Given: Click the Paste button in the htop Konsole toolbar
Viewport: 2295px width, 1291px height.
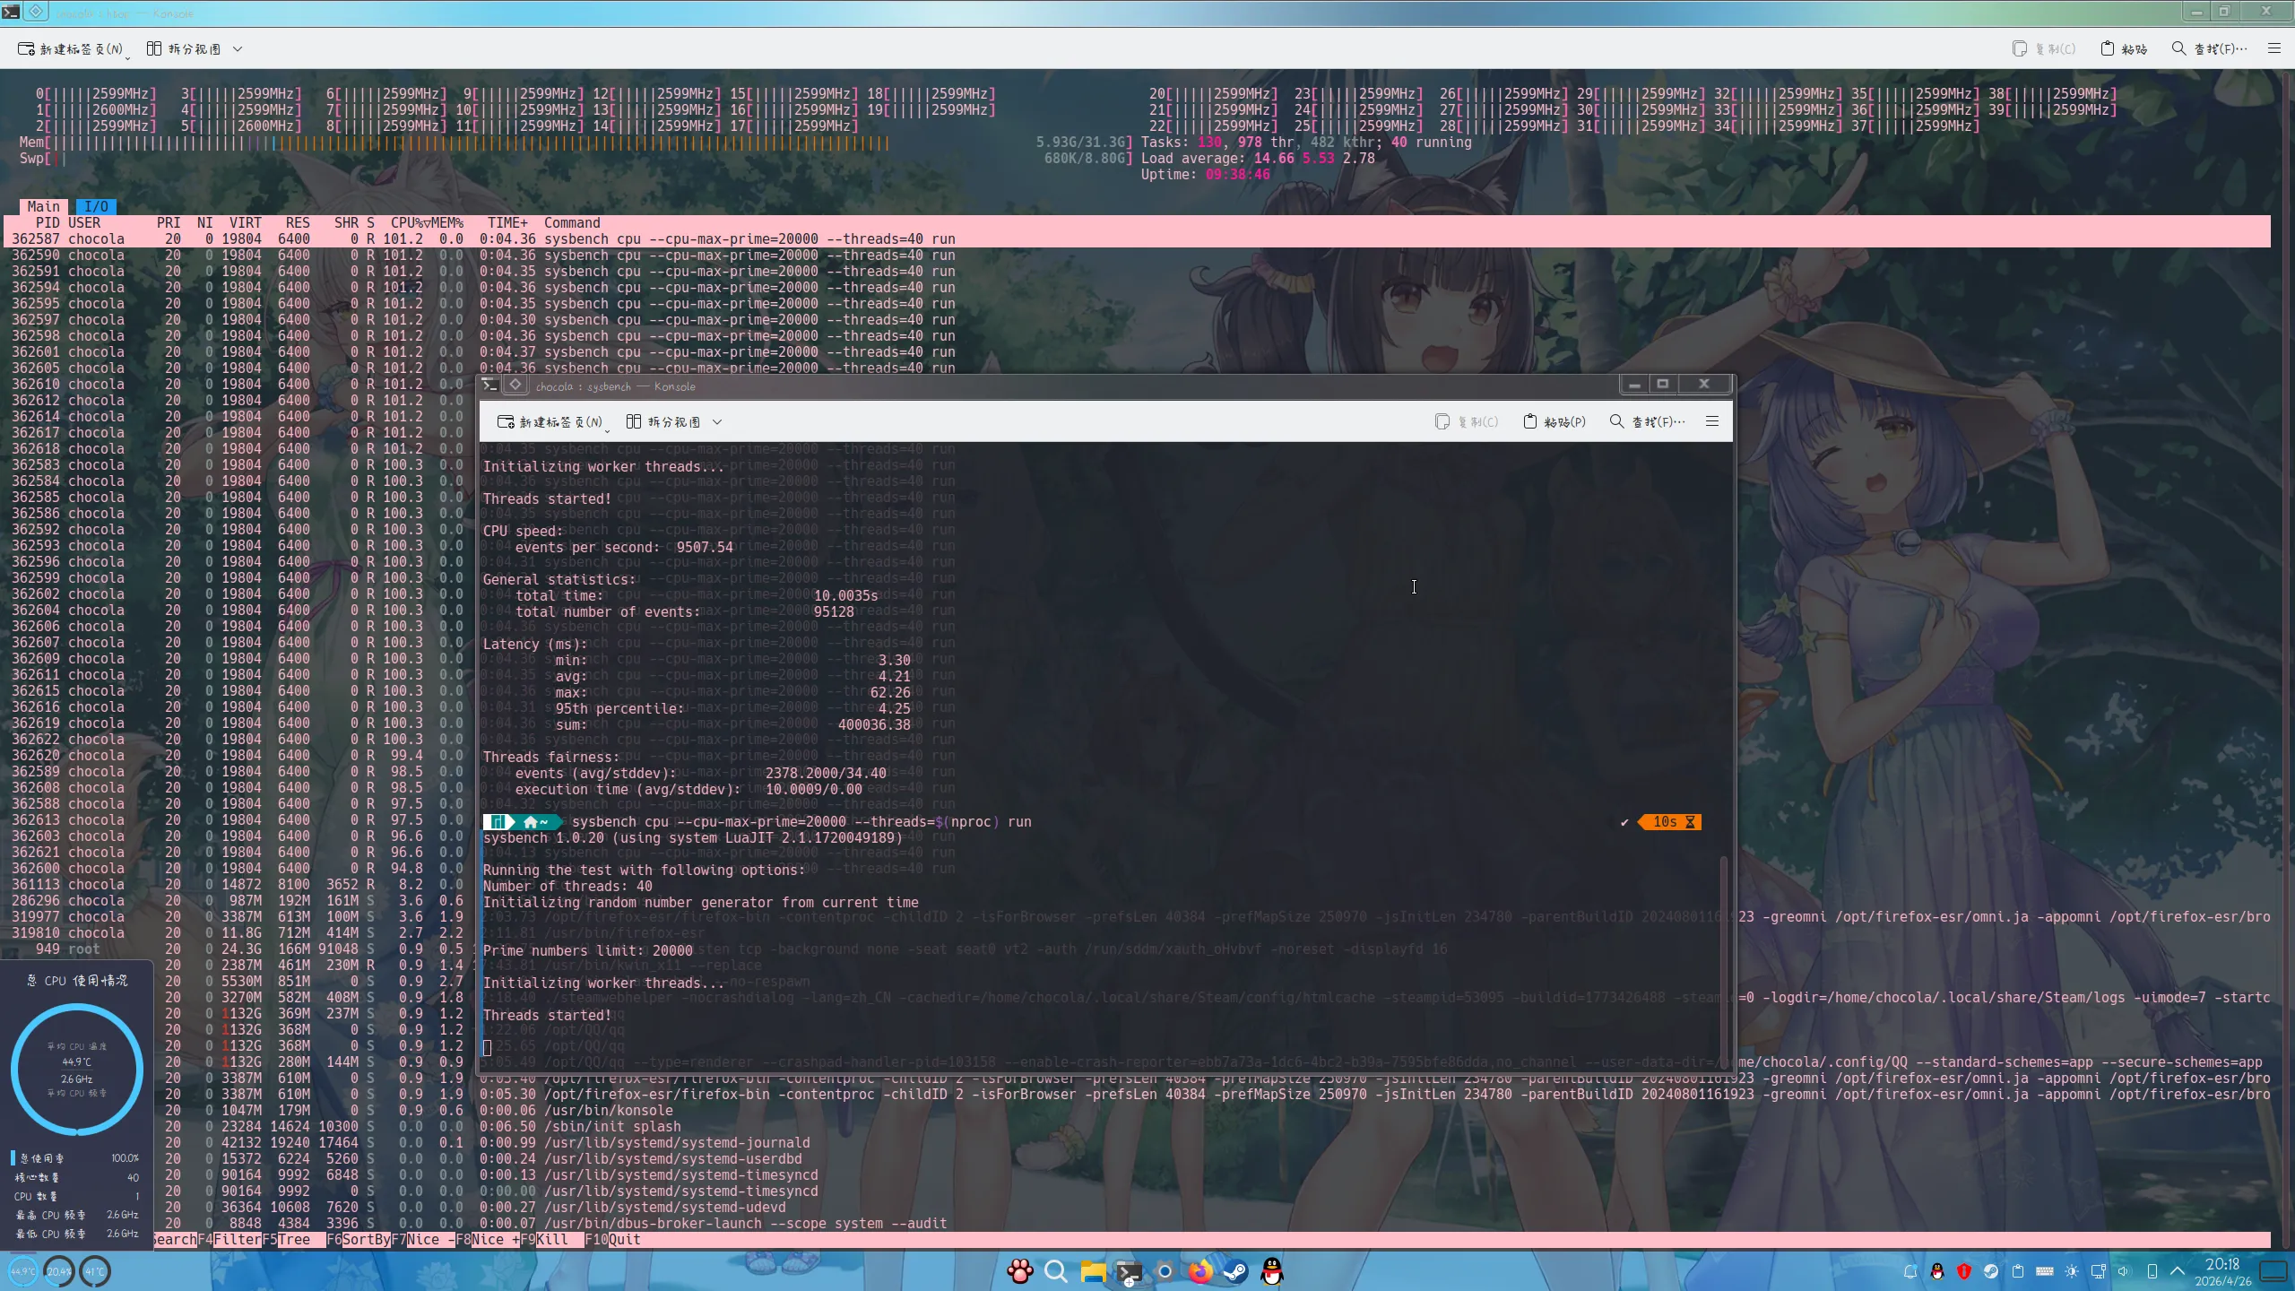Looking at the screenshot, I should coord(2124,49).
